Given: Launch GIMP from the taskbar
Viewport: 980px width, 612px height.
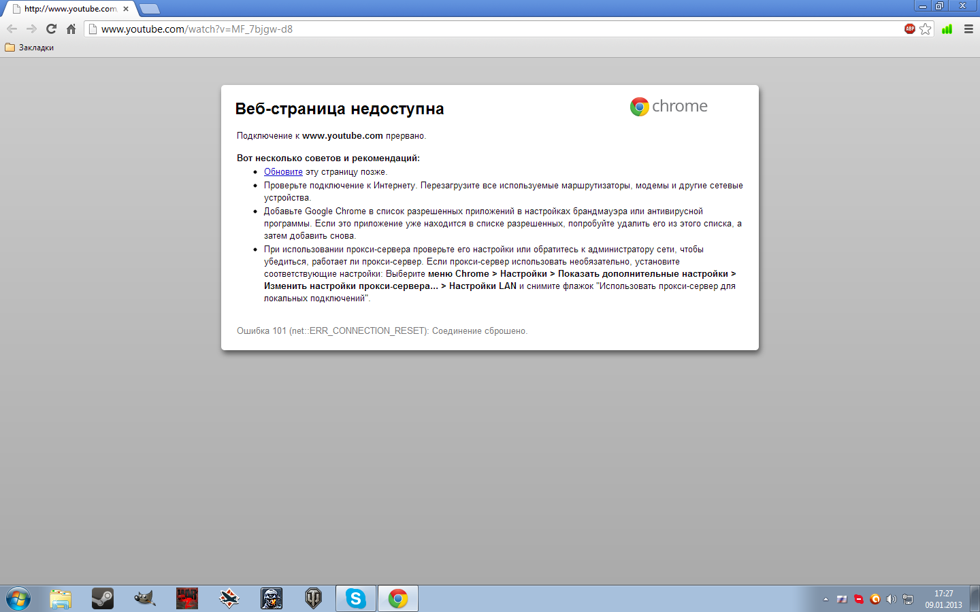Looking at the screenshot, I should [x=145, y=598].
